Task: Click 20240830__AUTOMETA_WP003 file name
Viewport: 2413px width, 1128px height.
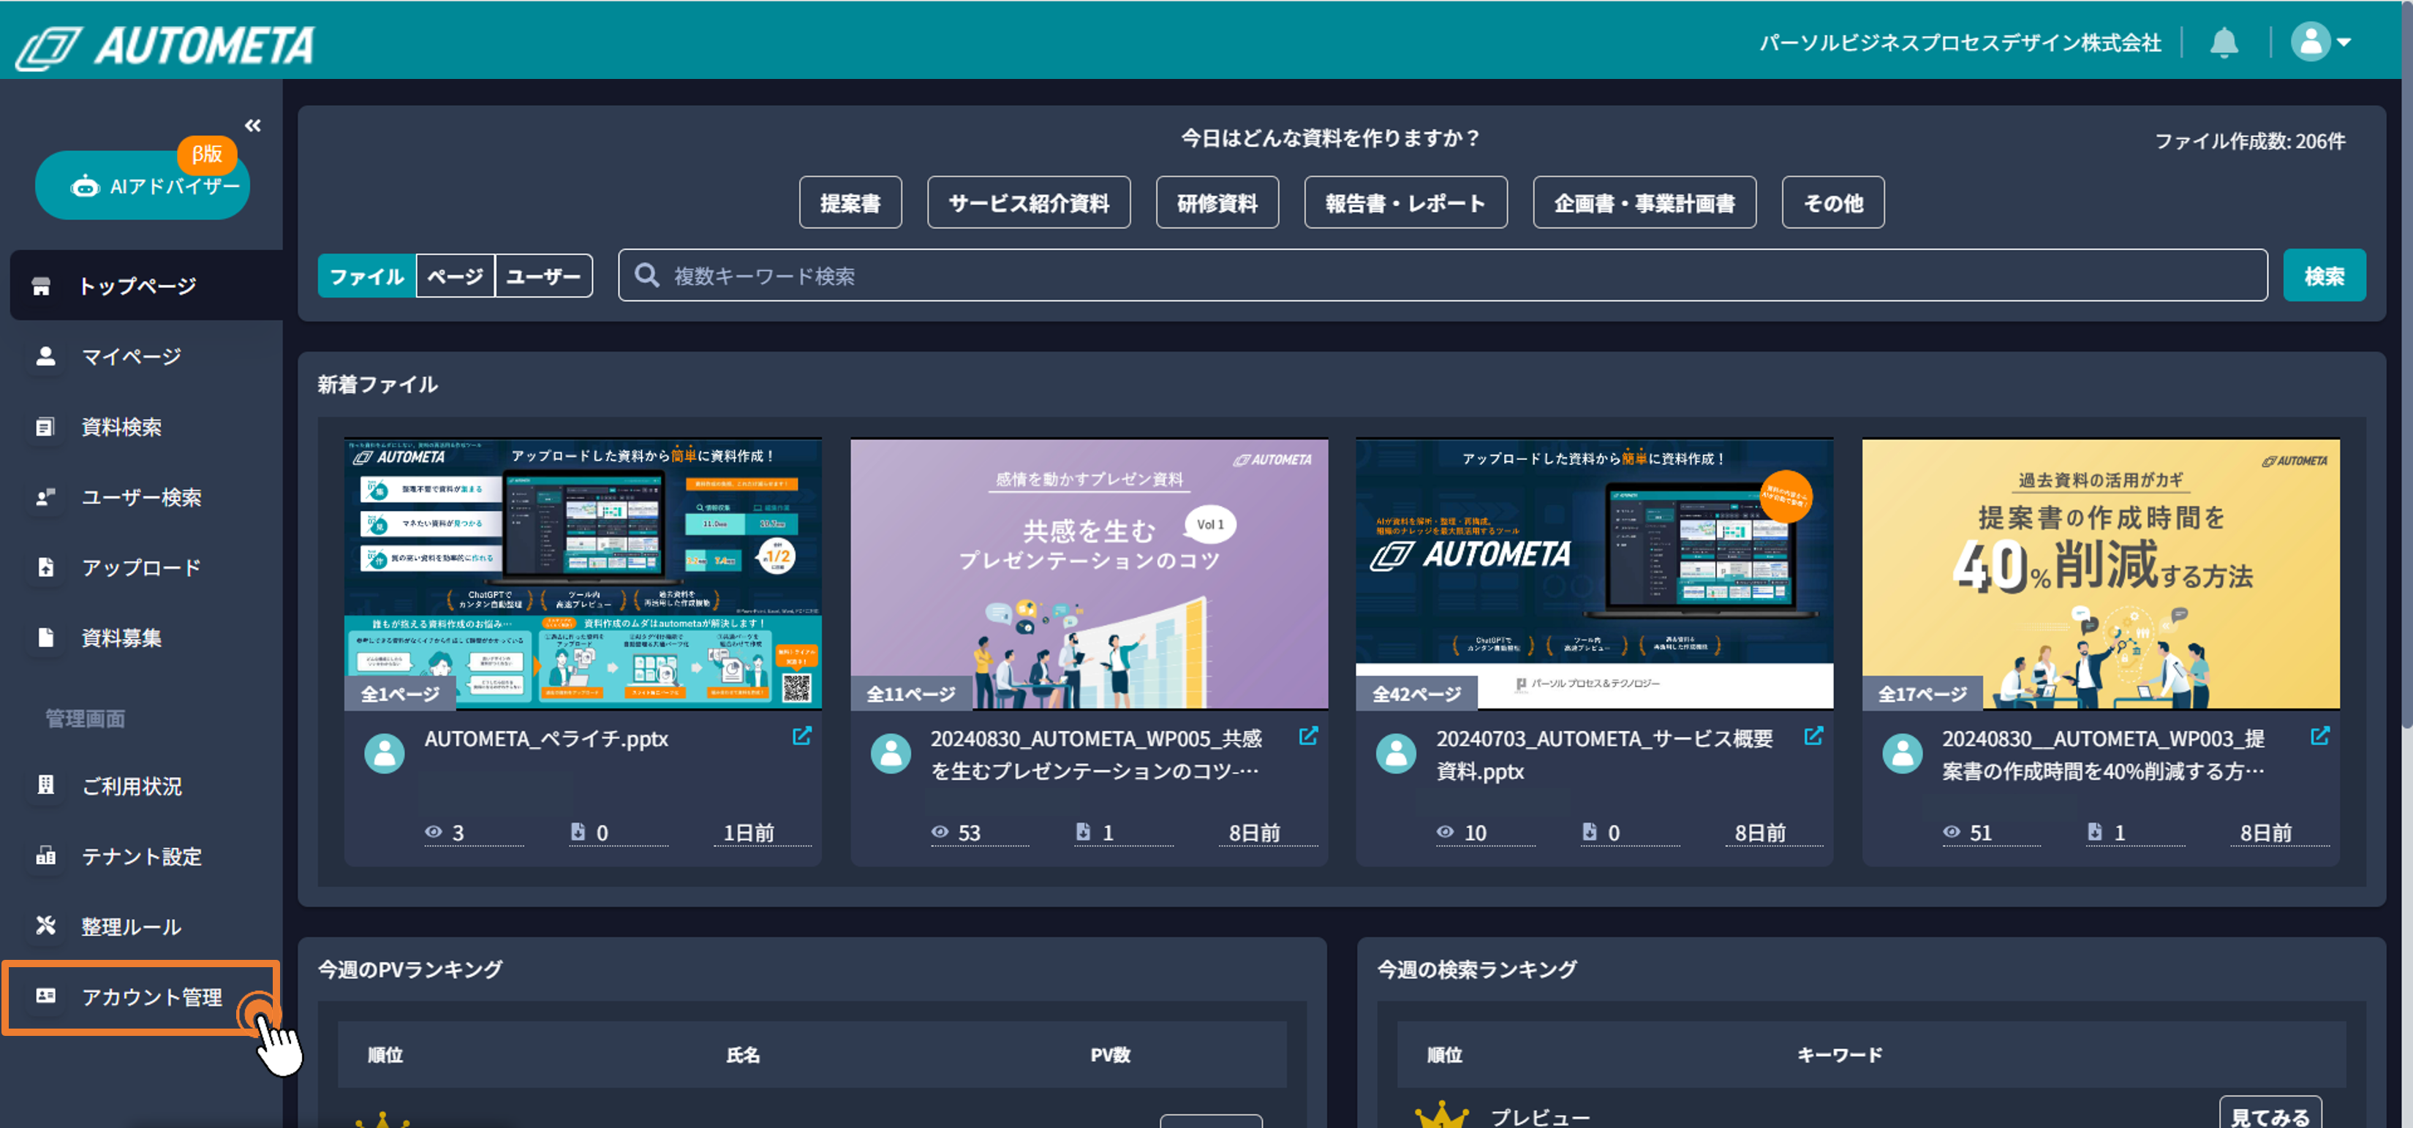Action: [2103, 755]
